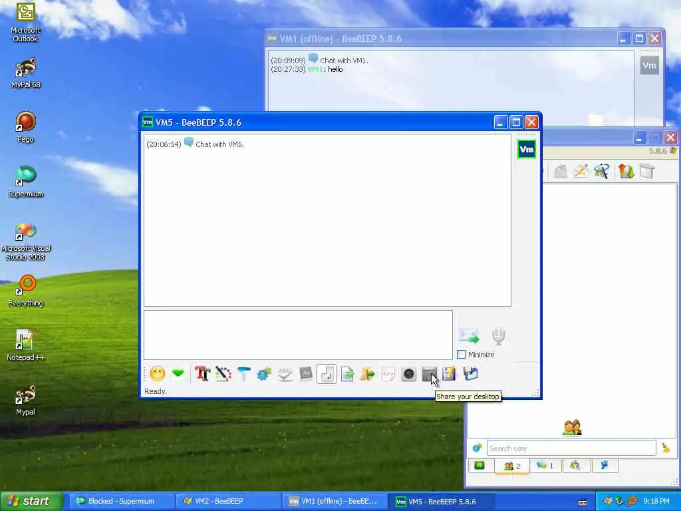Open the Pego desktop icon
Viewport: 681px width, 511px height.
(26, 127)
